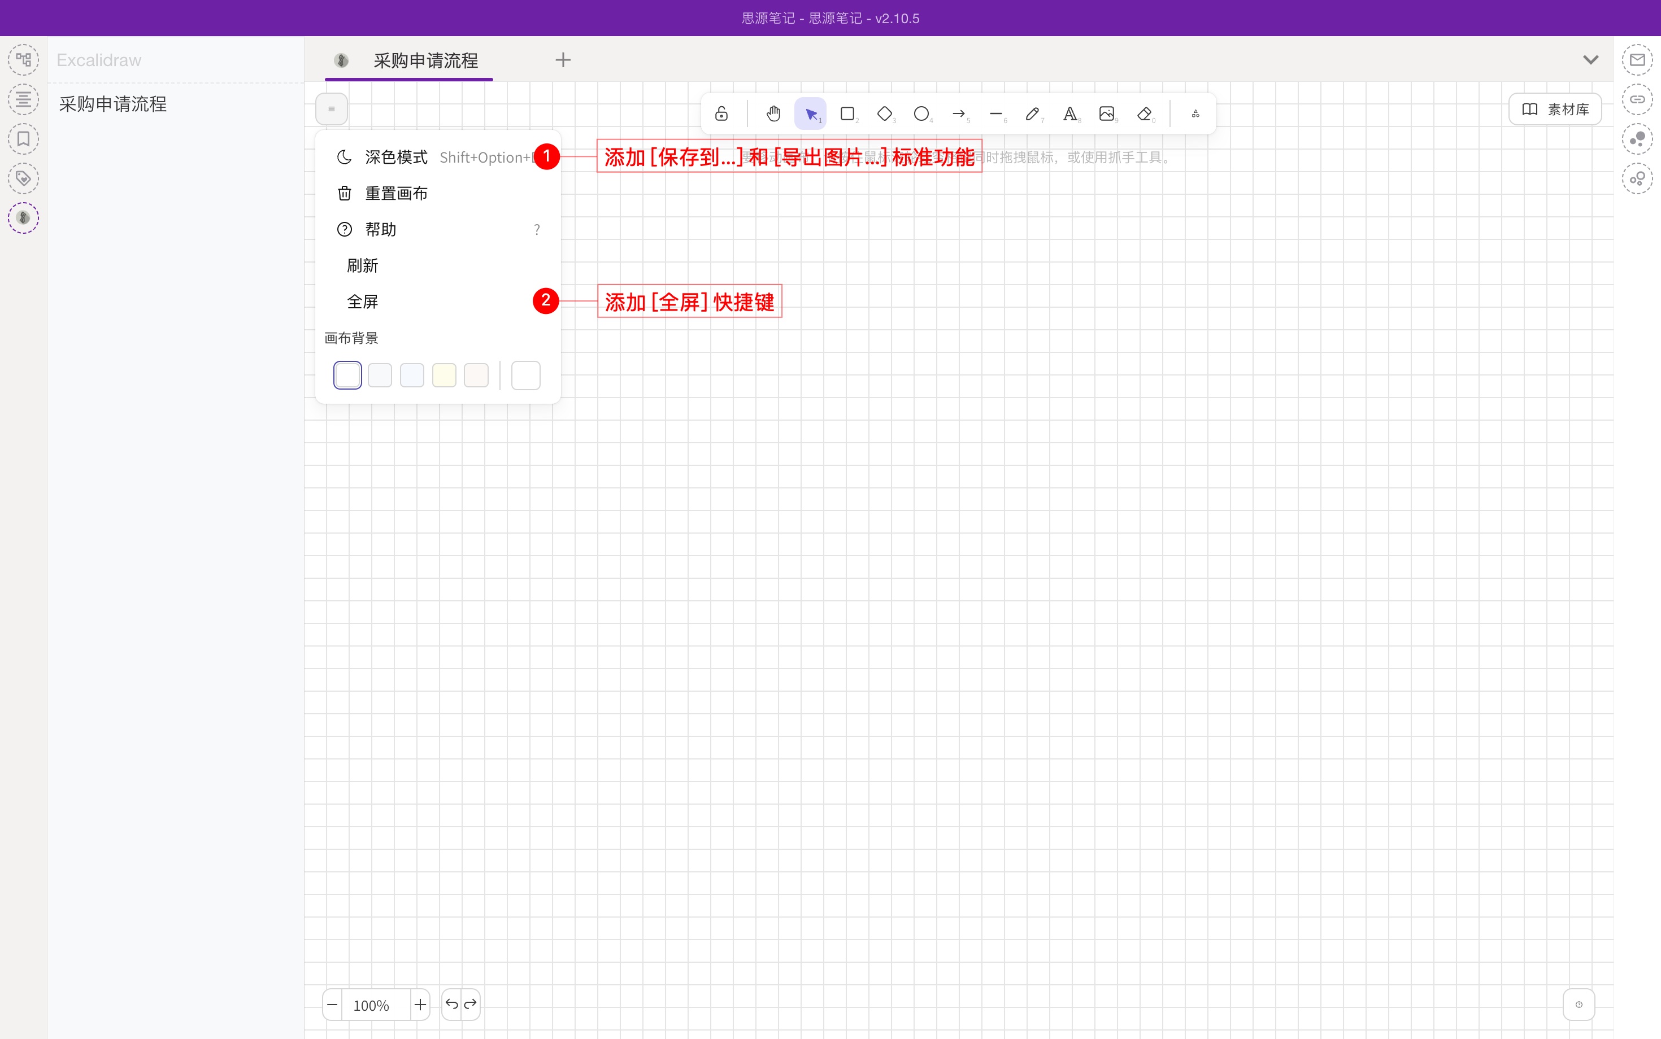Open the custom canvas background color picker
Image resolution: width=1661 pixels, height=1039 pixels.
[525, 375]
